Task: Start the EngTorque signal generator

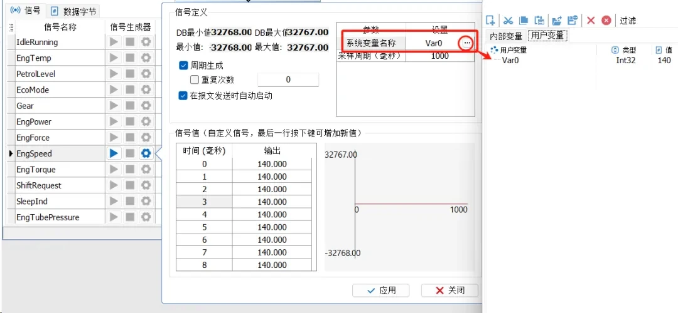Action: point(114,170)
